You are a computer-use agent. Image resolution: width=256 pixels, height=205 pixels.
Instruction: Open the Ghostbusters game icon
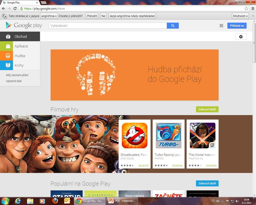[x=134, y=135]
